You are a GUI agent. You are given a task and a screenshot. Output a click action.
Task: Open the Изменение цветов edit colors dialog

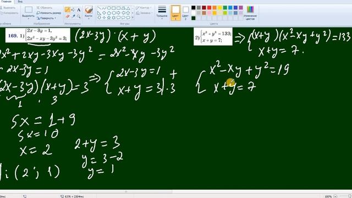[x=250, y=13]
